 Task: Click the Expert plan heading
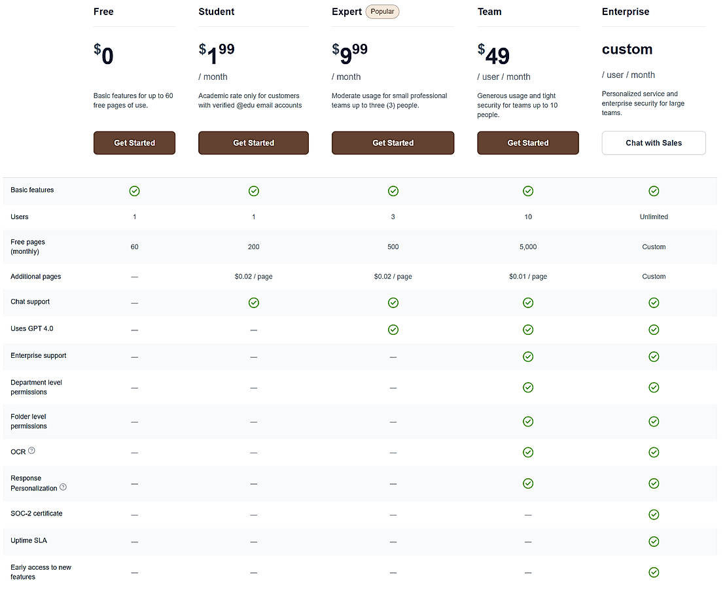347,12
